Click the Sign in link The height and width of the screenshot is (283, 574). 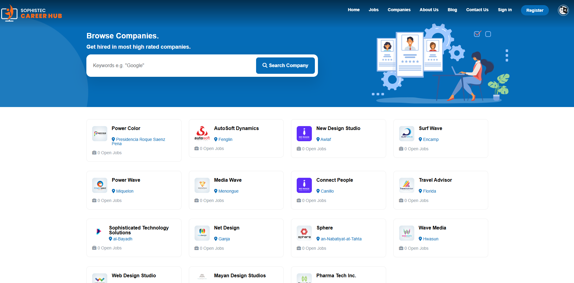click(505, 10)
